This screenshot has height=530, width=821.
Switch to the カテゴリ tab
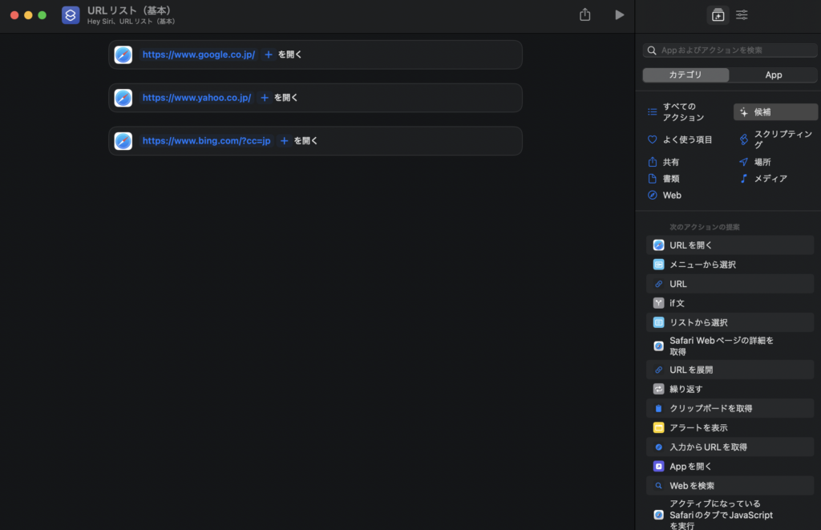(x=686, y=75)
